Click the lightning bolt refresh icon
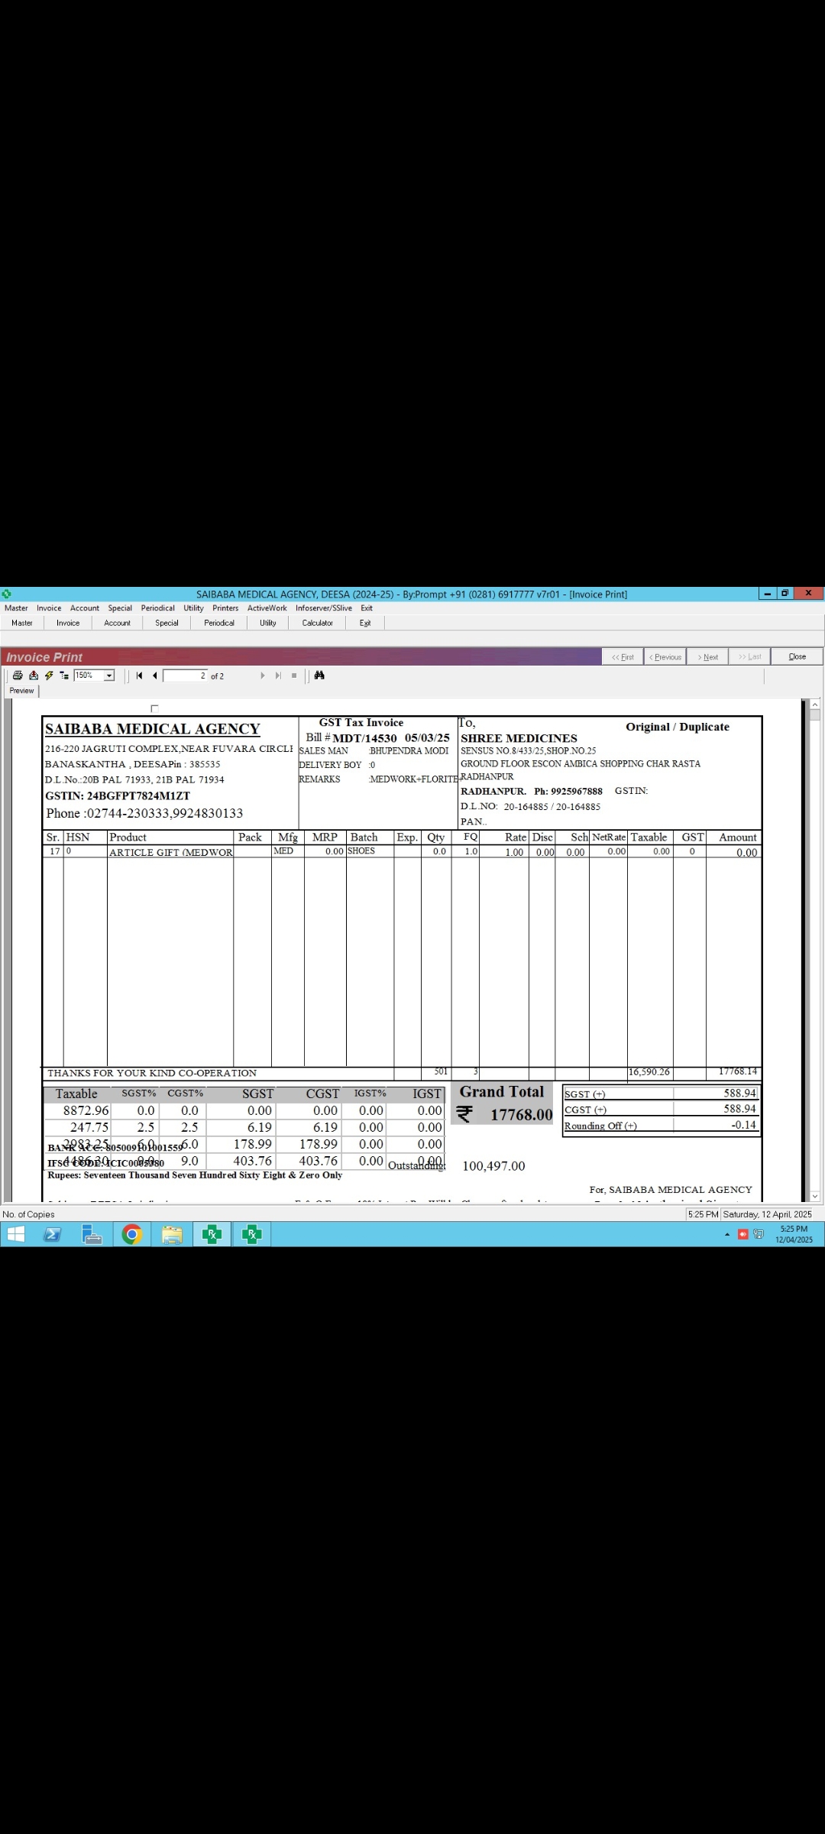825x1834 pixels. click(49, 676)
